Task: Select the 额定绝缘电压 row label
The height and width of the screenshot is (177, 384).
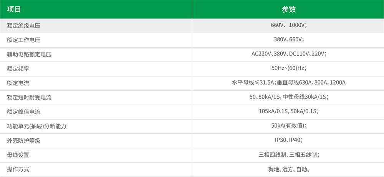Action: point(24,26)
